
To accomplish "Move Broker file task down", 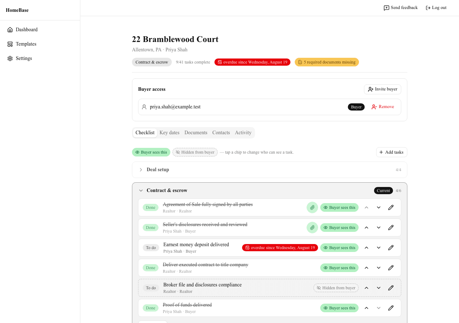I will tap(379, 288).
